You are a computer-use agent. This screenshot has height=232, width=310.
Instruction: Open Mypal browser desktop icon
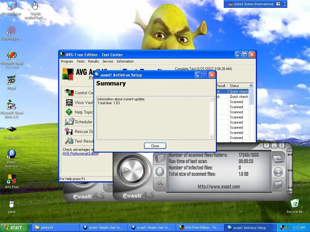coord(12,82)
